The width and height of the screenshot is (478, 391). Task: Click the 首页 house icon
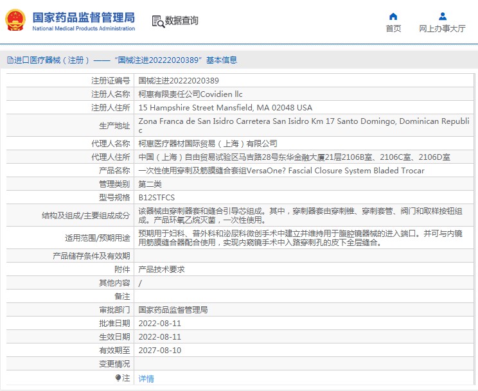click(x=393, y=16)
